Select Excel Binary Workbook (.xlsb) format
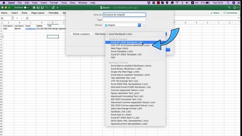The width and height of the screenshot is (242, 136). tap(135, 69)
